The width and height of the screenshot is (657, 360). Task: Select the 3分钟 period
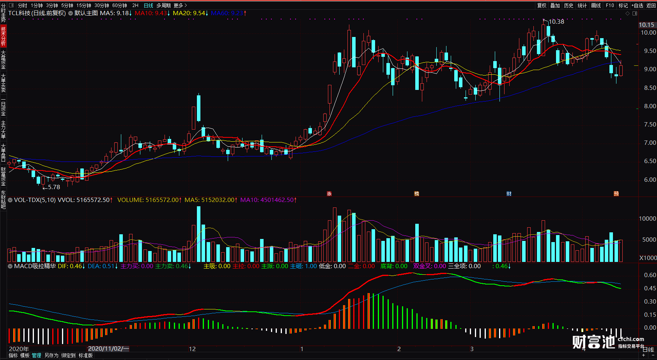[52, 5]
